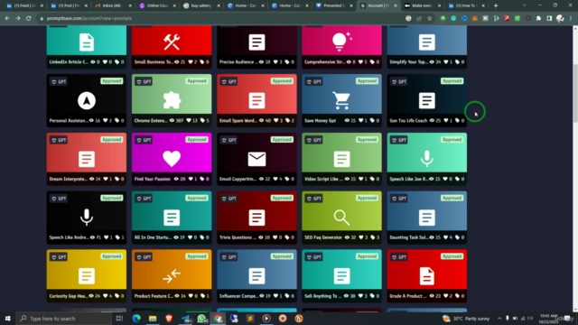Open Microsoft Edge from taskbar

pyautogui.click(x=136, y=319)
